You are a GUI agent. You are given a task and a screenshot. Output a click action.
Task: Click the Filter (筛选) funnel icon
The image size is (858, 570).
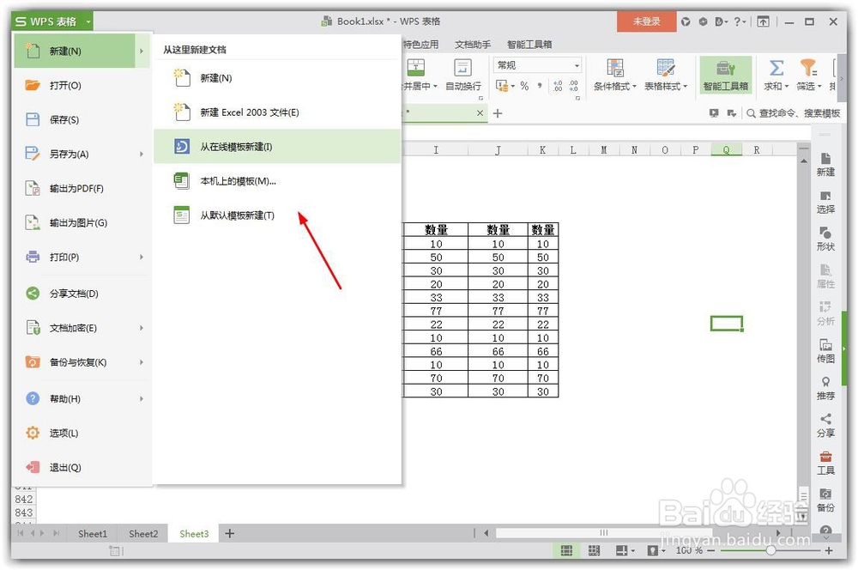(x=808, y=68)
